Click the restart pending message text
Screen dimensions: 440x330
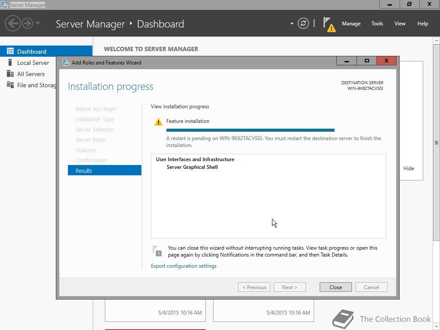coord(274,142)
